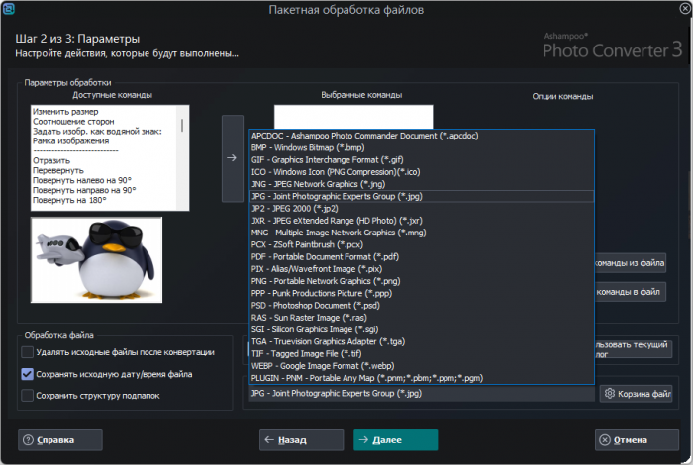Click the partially hidden текущий button

pos(634,349)
